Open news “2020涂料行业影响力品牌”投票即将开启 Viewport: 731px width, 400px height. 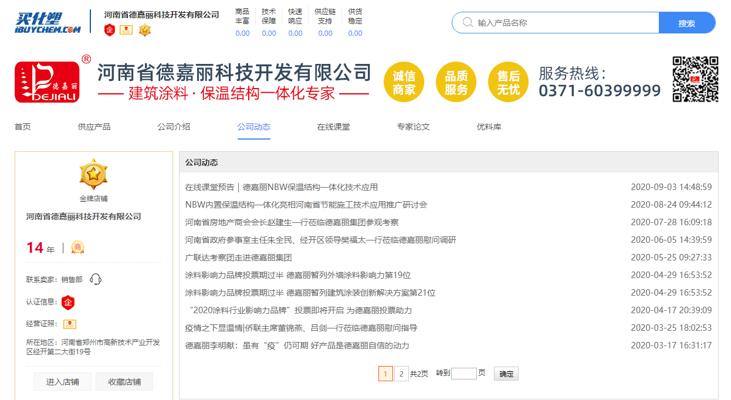pyautogui.click(x=299, y=310)
